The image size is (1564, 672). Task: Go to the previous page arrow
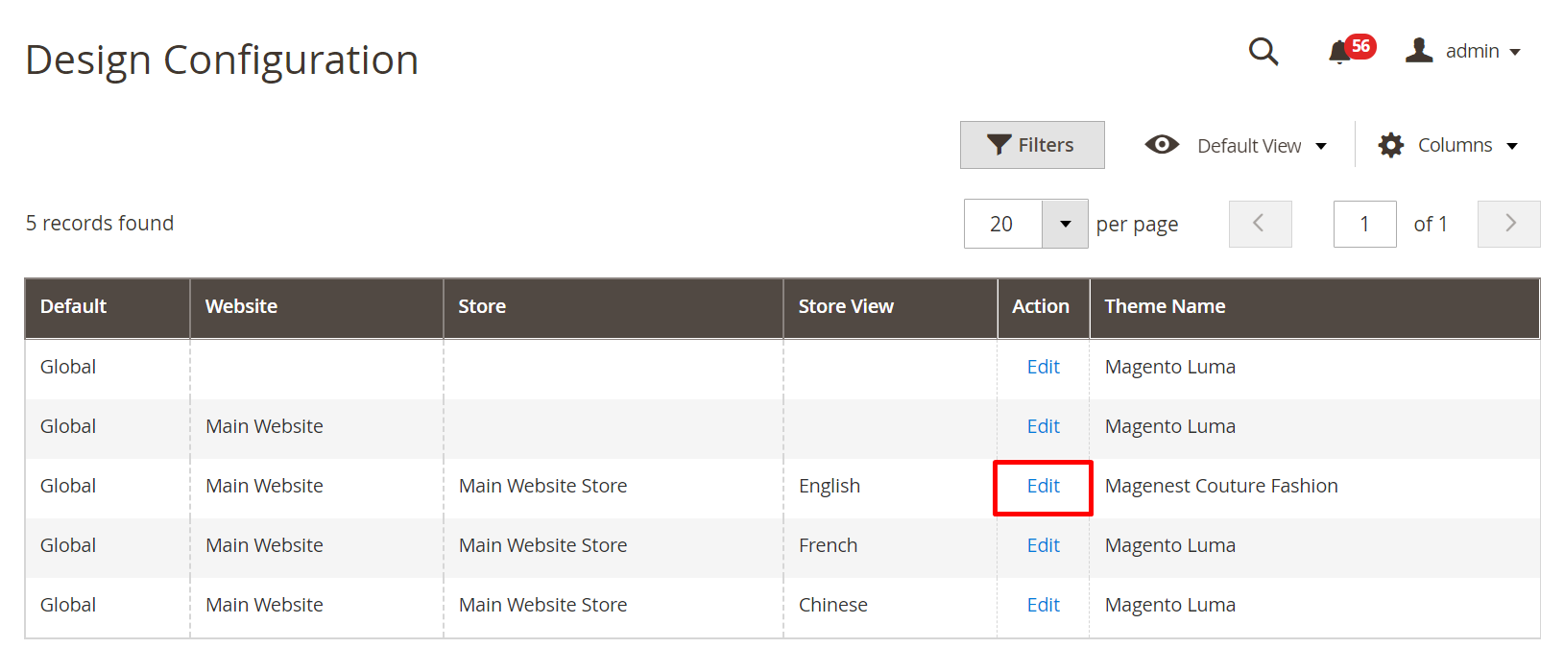coord(1260,224)
